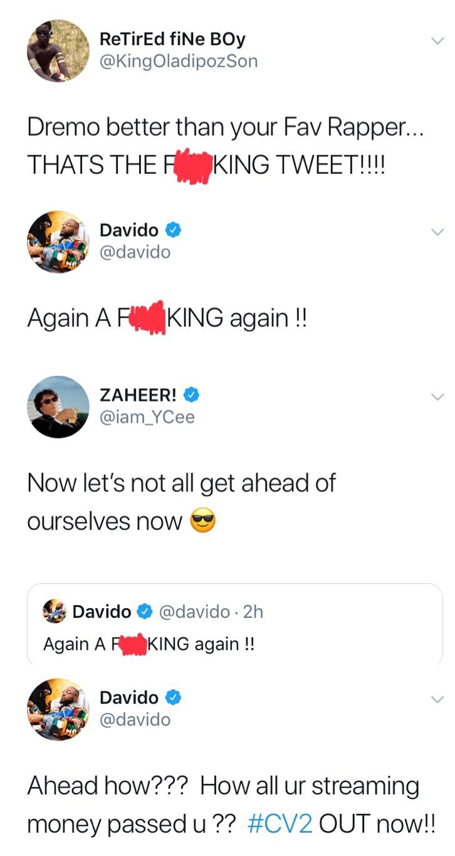Open the chevron menu on Davido's second tweet
The height and width of the screenshot is (856, 455).
point(437,232)
